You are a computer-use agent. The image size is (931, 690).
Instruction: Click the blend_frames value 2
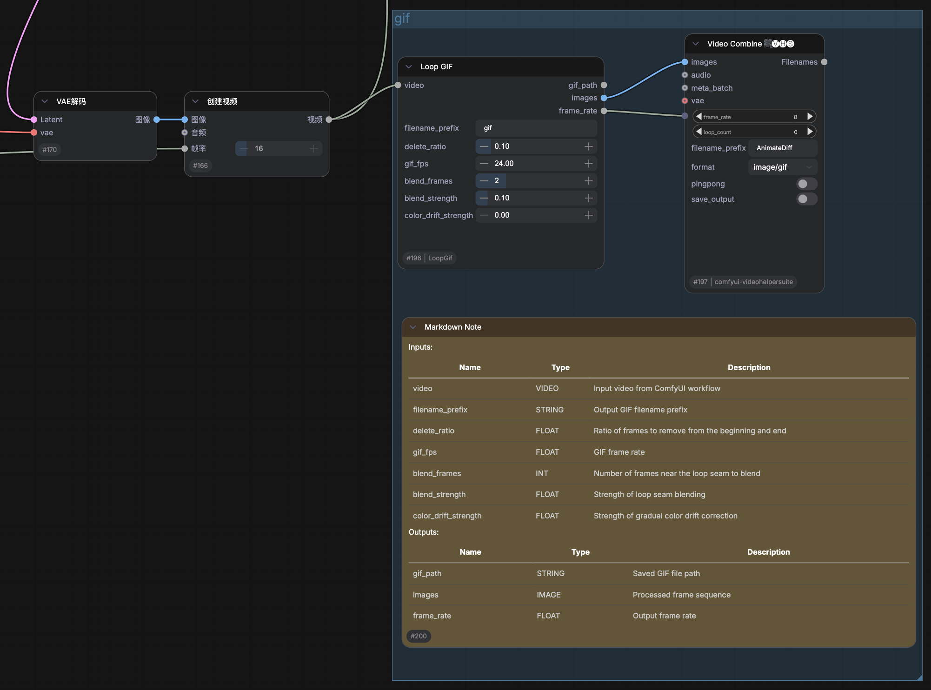(x=497, y=181)
